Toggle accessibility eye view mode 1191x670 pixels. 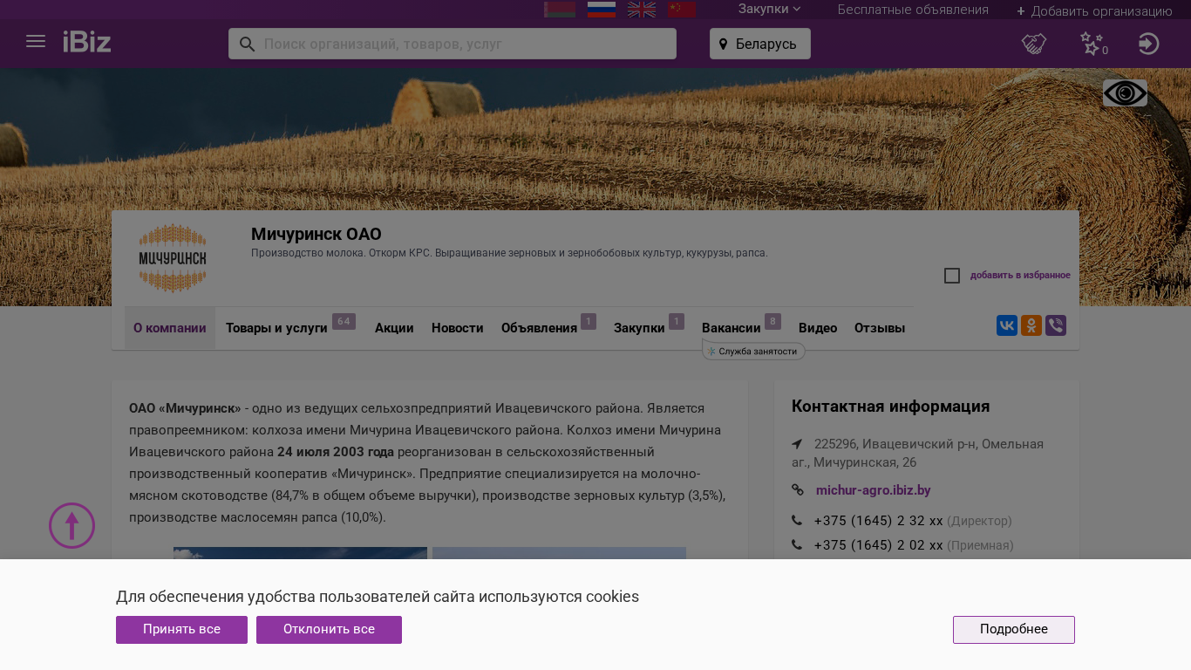1125,93
